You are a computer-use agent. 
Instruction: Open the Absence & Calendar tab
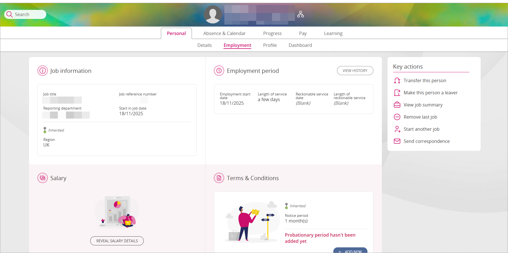tap(224, 33)
